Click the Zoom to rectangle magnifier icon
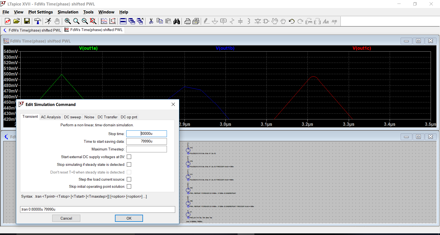440x235 pixels. click(x=76, y=21)
